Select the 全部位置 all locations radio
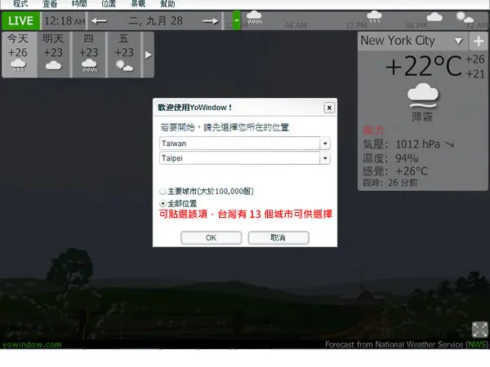Image resolution: width=490 pixels, height=367 pixels. pos(163,203)
